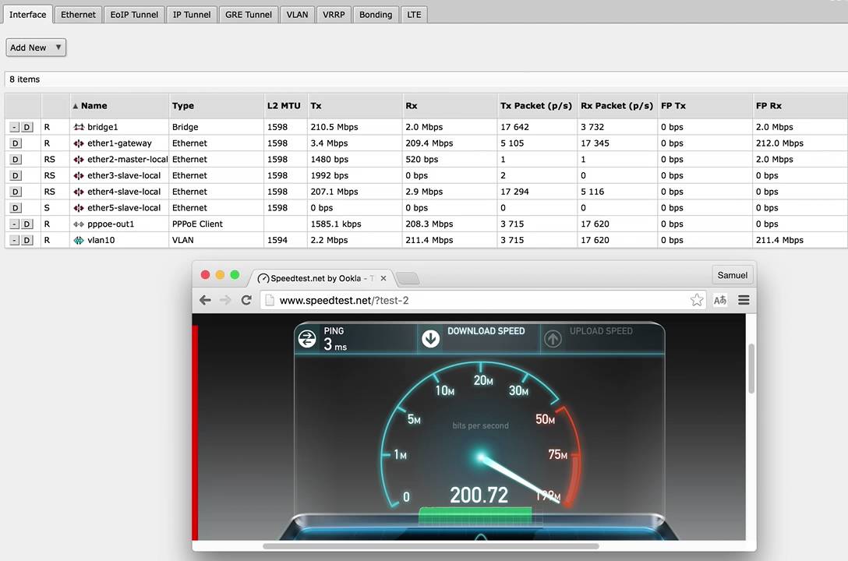The image size is (848, 561).
Task: Click the green speed progress bar
Action: pos(475,516)
